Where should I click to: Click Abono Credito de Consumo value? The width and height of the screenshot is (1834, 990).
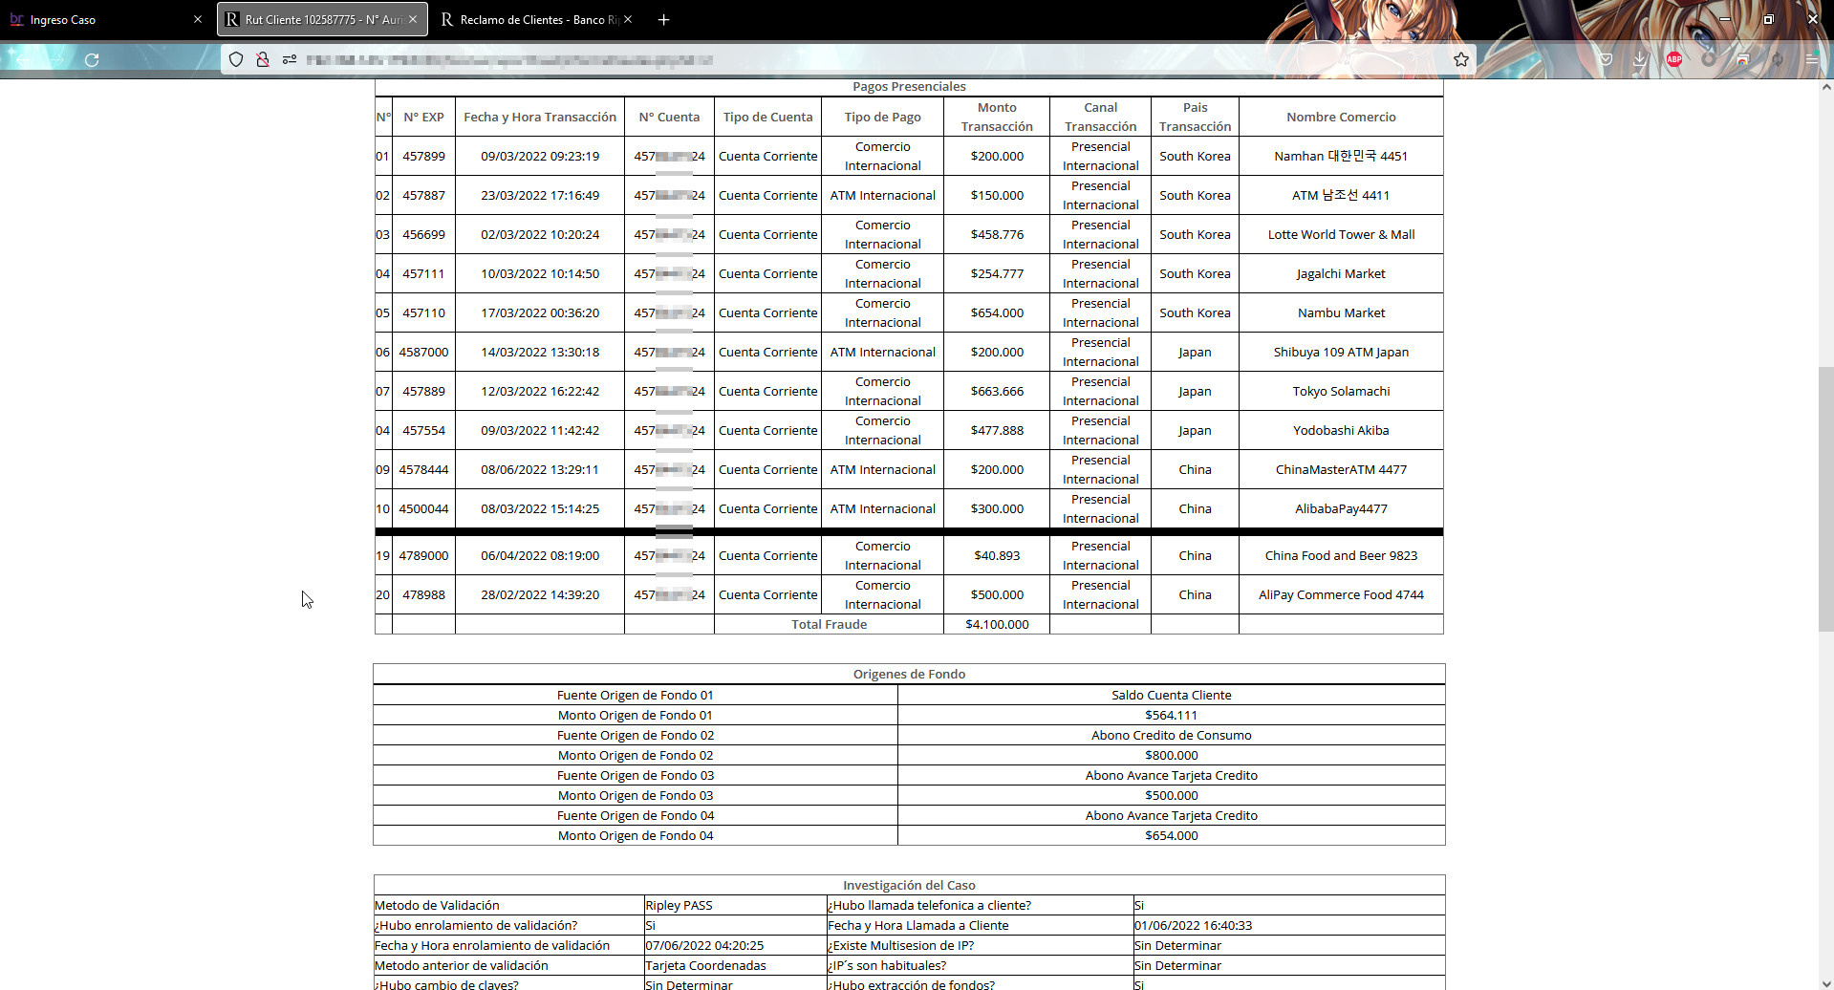coord(1172,736)
